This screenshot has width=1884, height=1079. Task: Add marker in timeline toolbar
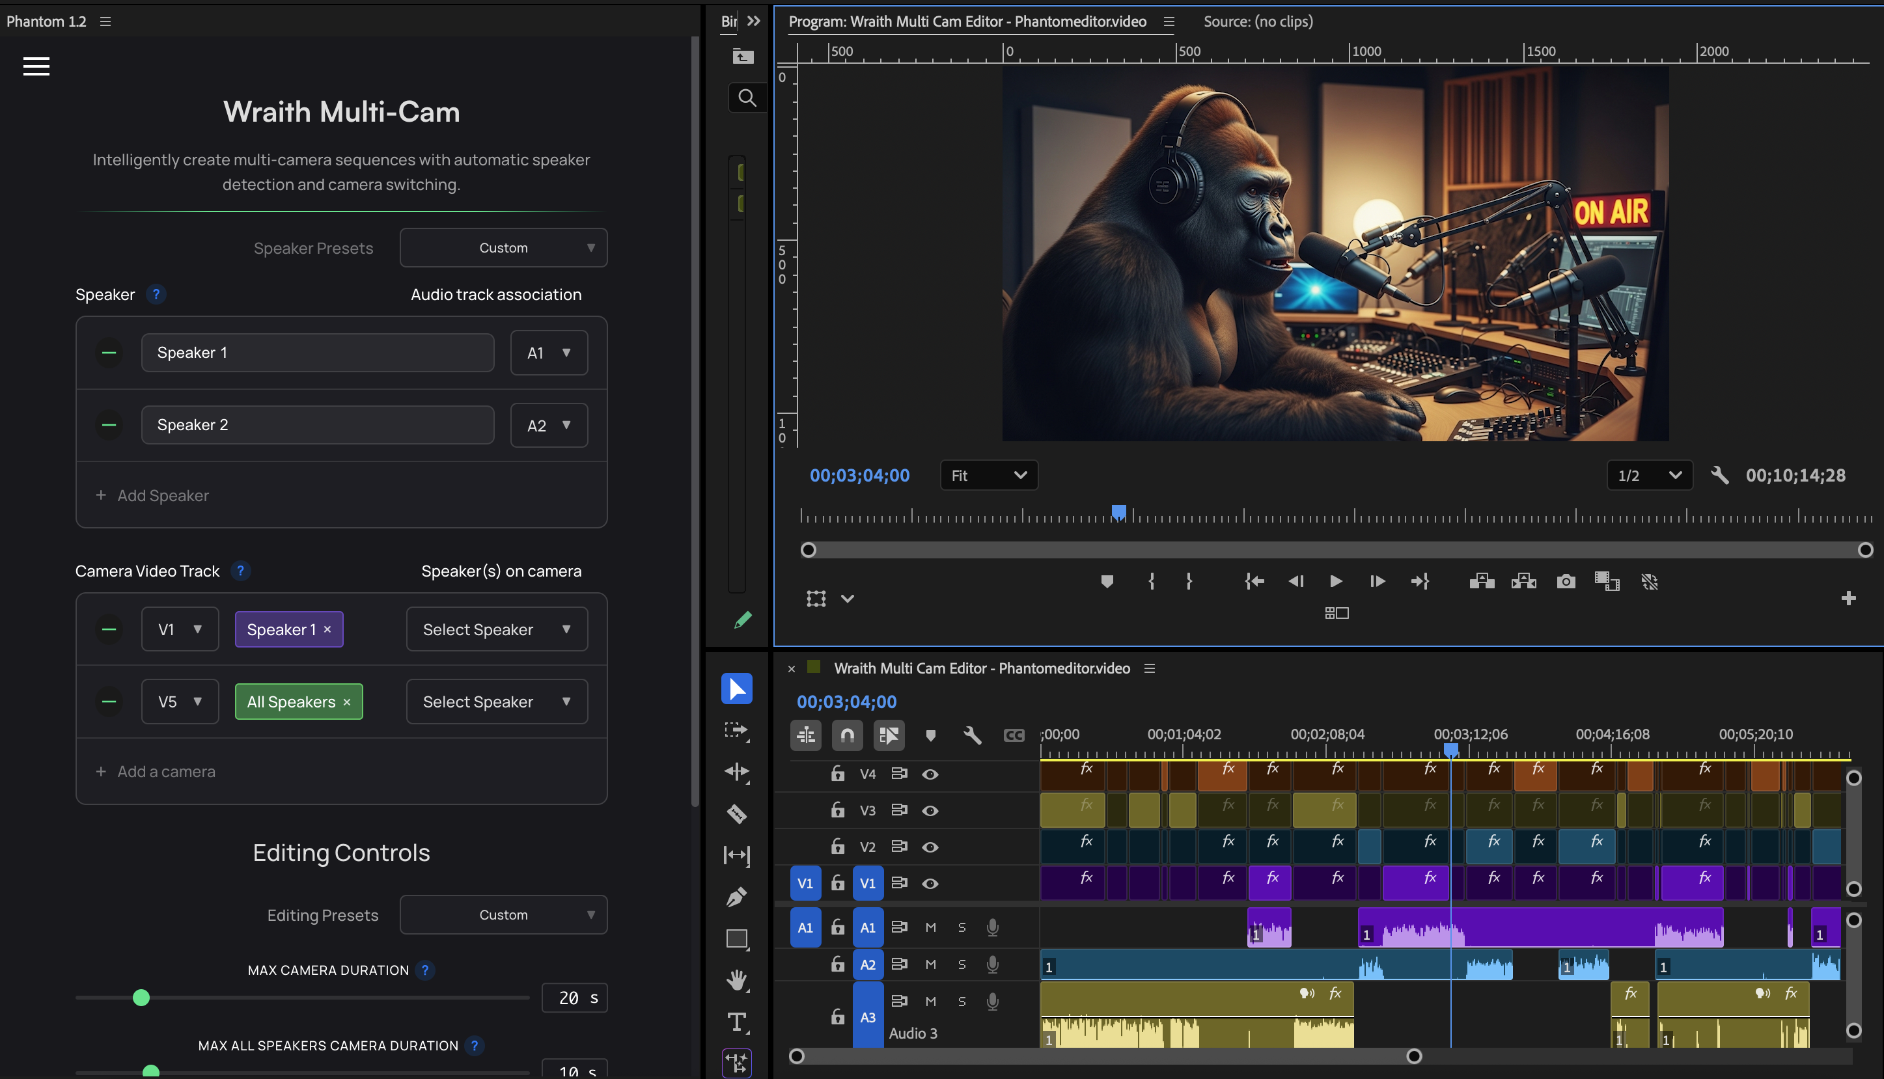(x=930, y=736)
